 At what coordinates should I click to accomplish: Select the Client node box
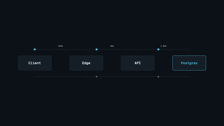35,63
